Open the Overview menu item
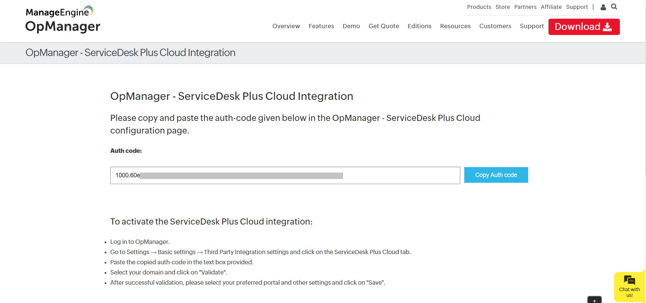The width and height of the screenshot is (646, 303). (x=286, y=26)
